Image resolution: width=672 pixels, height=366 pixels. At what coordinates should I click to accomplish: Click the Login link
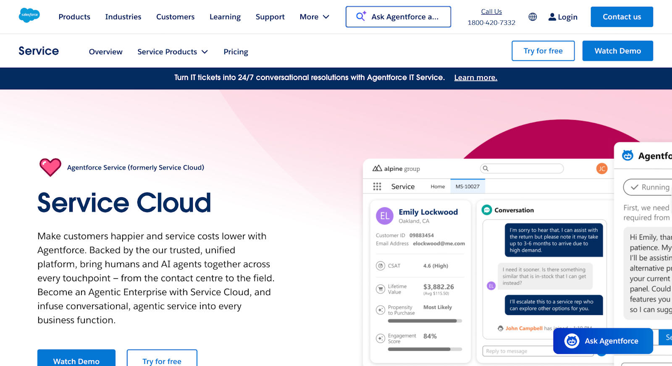(x=567, y=17)
